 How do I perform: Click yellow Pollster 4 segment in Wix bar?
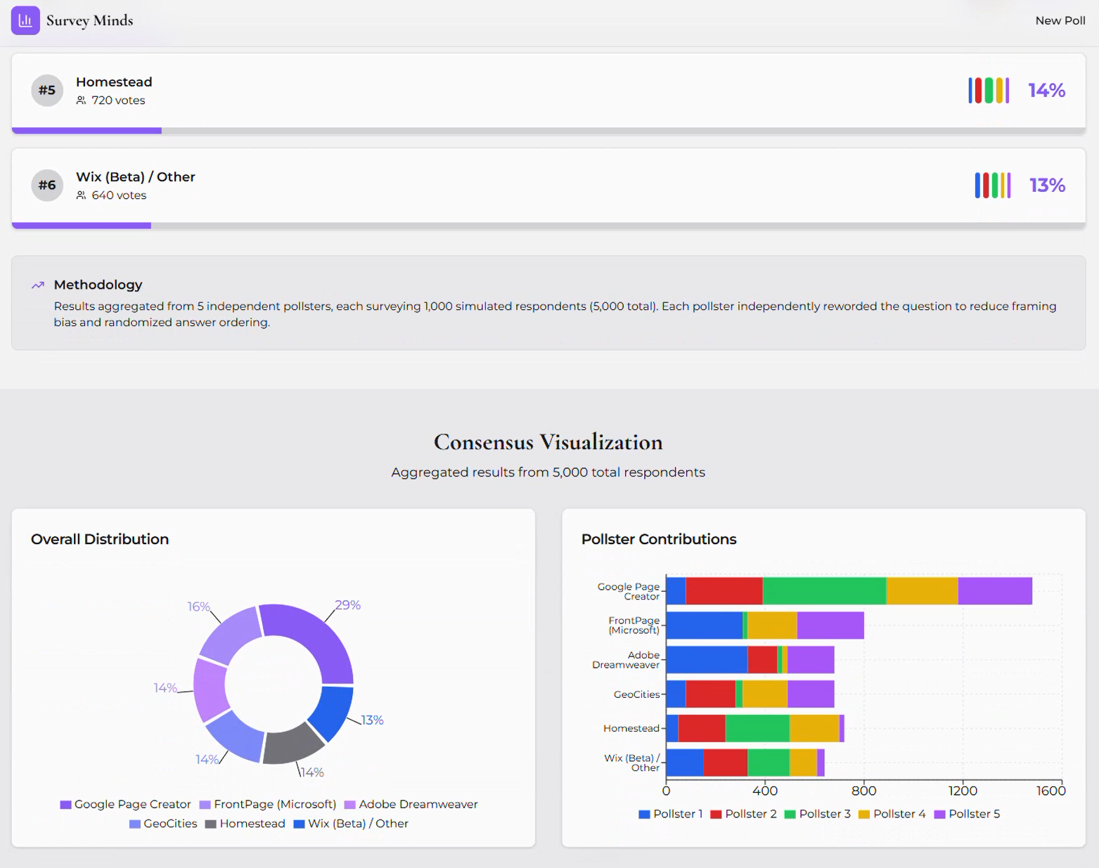click(x=803, y=763)
